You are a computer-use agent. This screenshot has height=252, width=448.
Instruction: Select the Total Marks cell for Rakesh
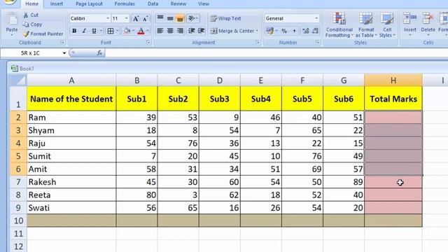point(393,182)
